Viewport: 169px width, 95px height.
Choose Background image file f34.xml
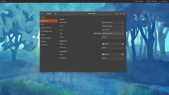pyautogui.click(x=113, y=44)
